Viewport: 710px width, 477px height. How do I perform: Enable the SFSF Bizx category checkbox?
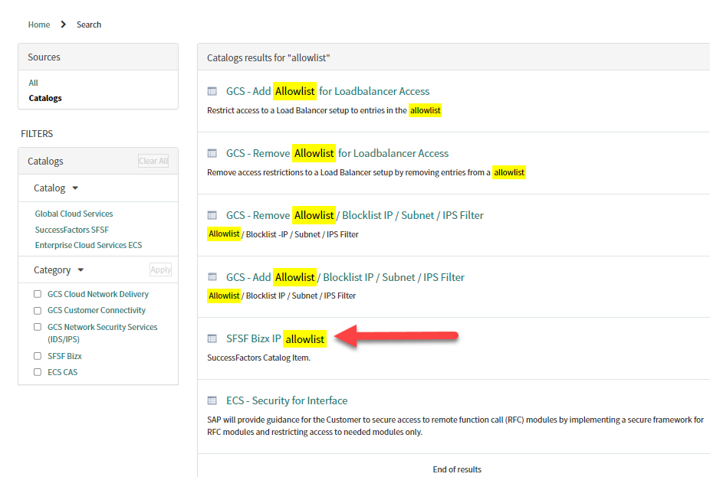[38, 356]
